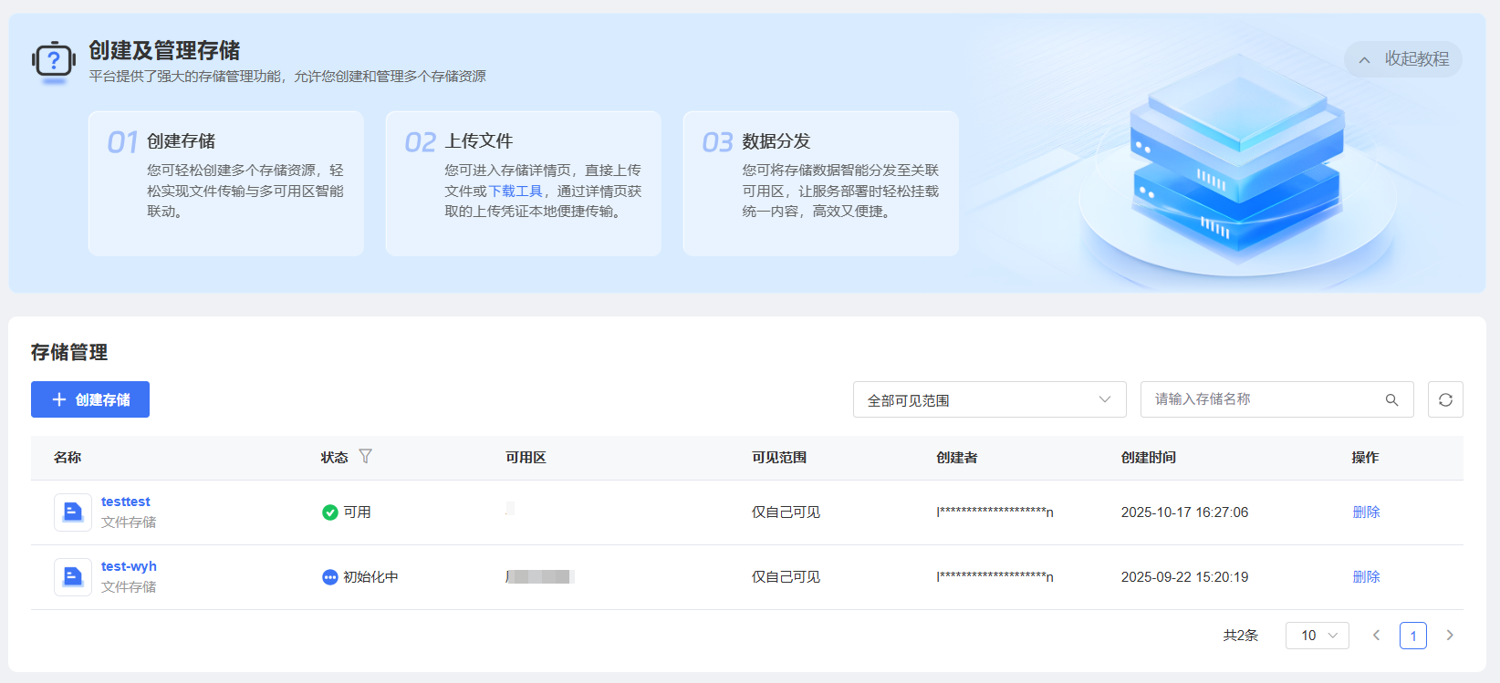Open the 全部可见范围 visibility dropdown

tap(989, 399)
